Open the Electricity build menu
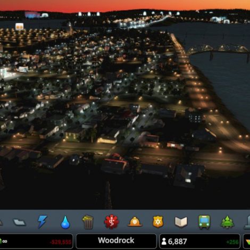 point(42,221)
